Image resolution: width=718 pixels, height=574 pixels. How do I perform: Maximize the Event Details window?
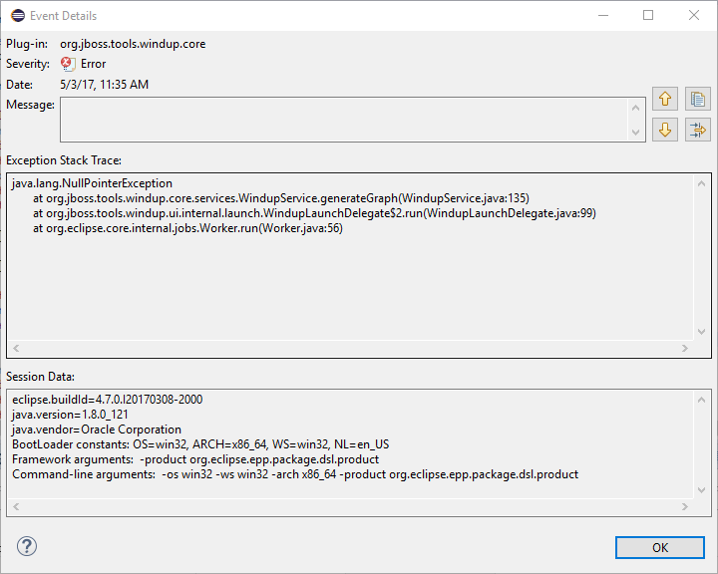[x=648, y=16]
